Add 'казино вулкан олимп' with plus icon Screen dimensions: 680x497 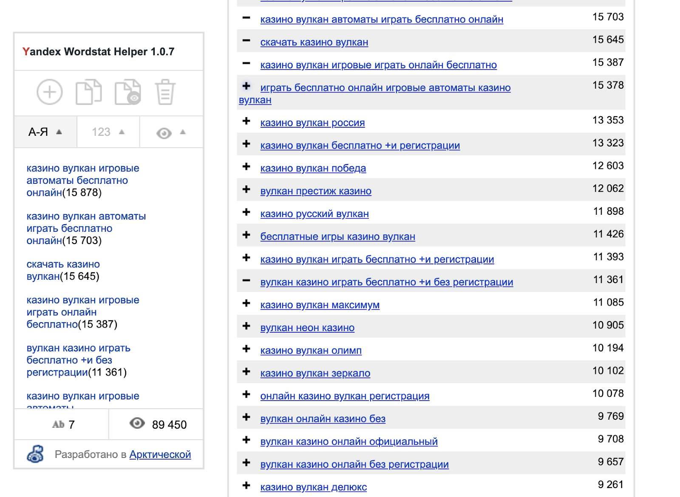tap(246, 349)
